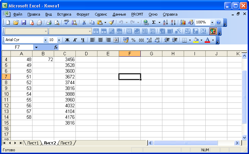This screenshot has width=249, height=154.
Task: Decrease decimal places icon
Action: 157,40
